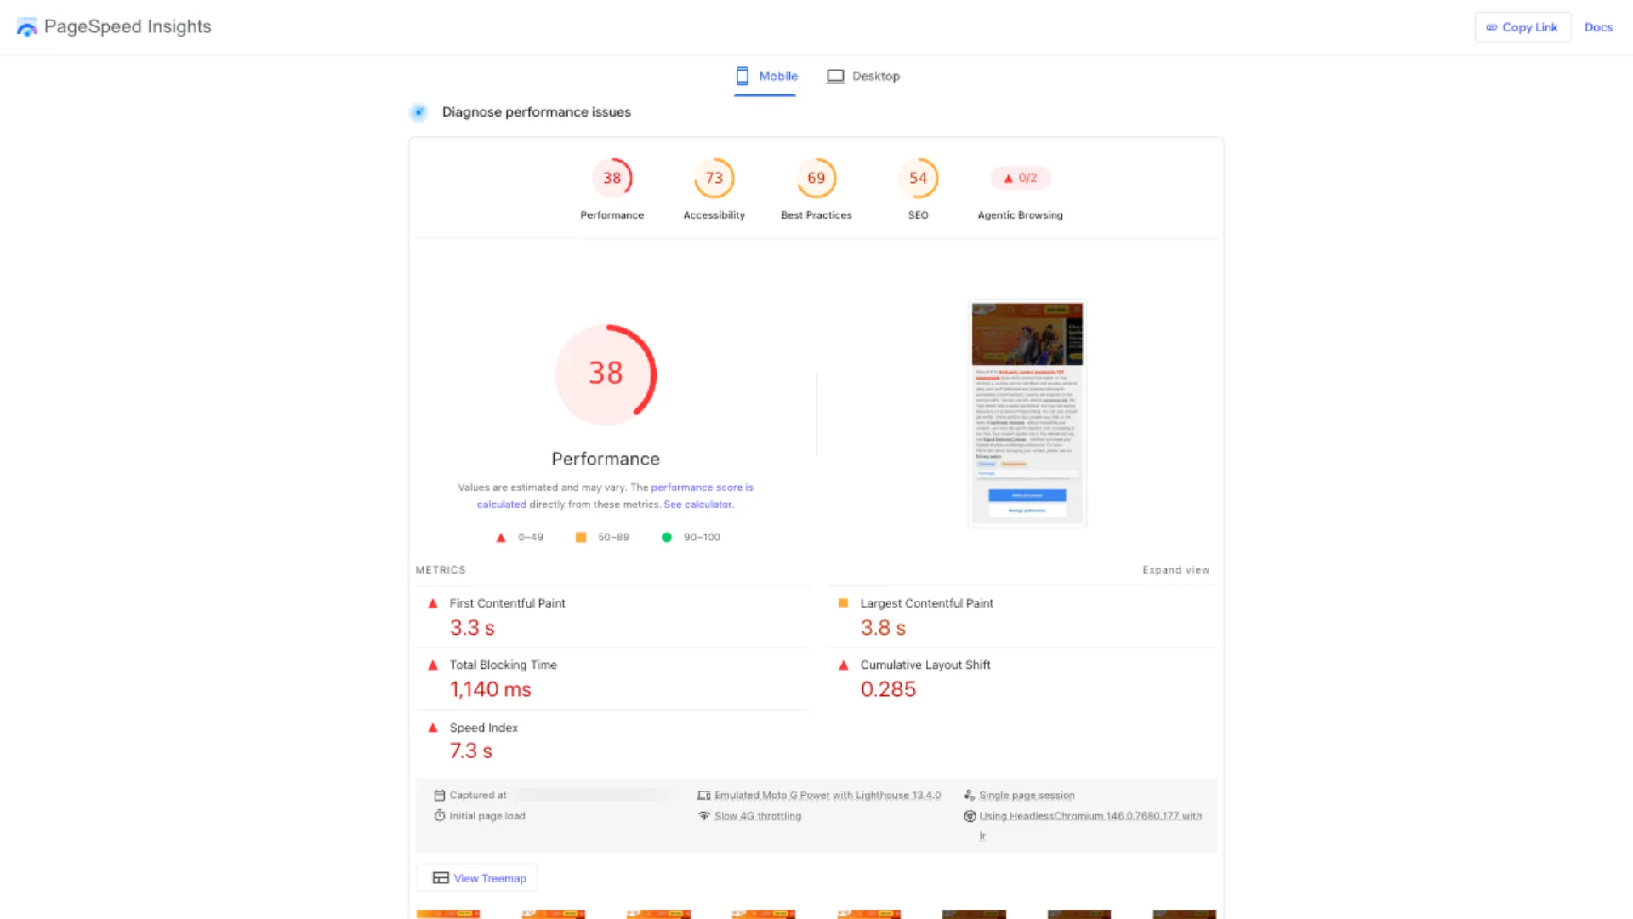This screenshot has height=919, width=1633.
Task: Switch to the Mobile tab
Action: point(765,77)
